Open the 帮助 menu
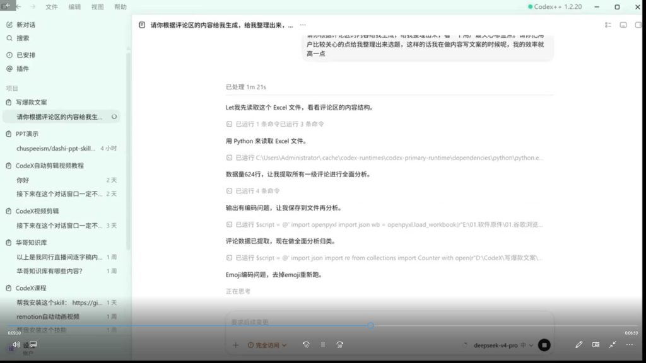 point(120,7)
